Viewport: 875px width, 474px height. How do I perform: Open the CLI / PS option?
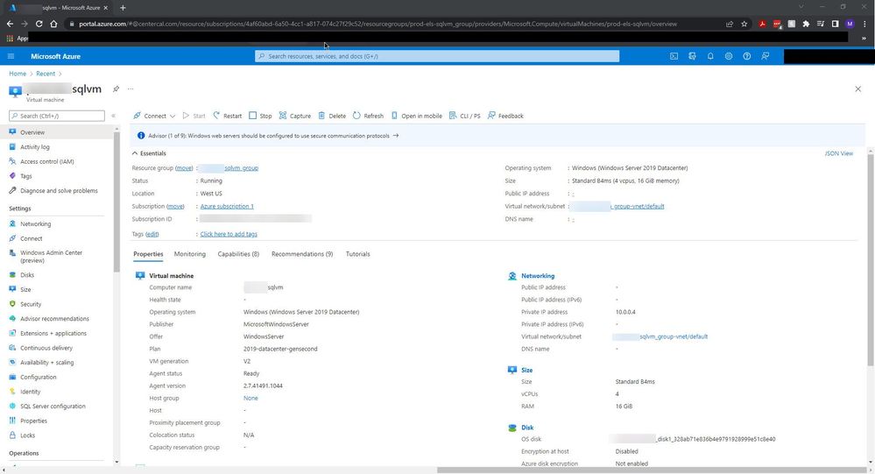pyautogui.click(x=464, y=116)
